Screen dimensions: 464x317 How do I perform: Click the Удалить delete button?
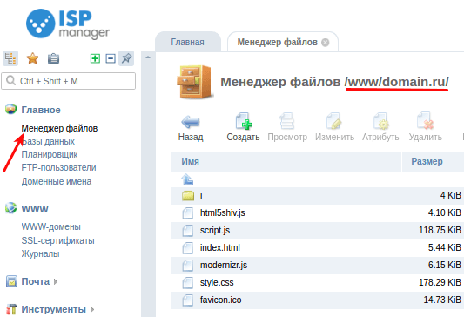425,127
